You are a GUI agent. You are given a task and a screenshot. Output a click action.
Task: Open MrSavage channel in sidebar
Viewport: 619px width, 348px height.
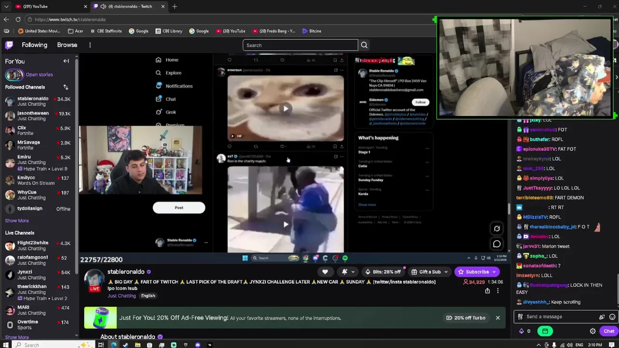click(38, 145)
